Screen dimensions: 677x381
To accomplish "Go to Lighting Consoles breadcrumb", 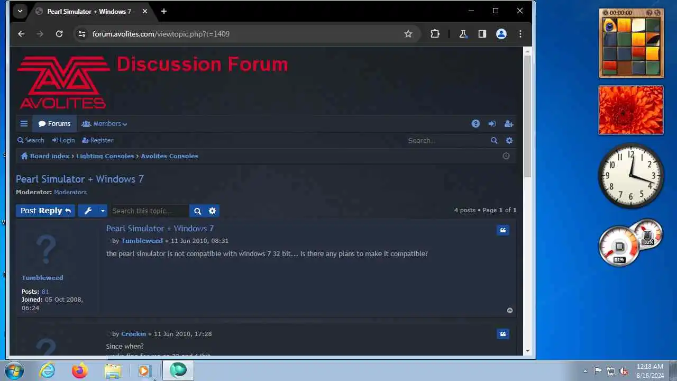I will point(105,156).
